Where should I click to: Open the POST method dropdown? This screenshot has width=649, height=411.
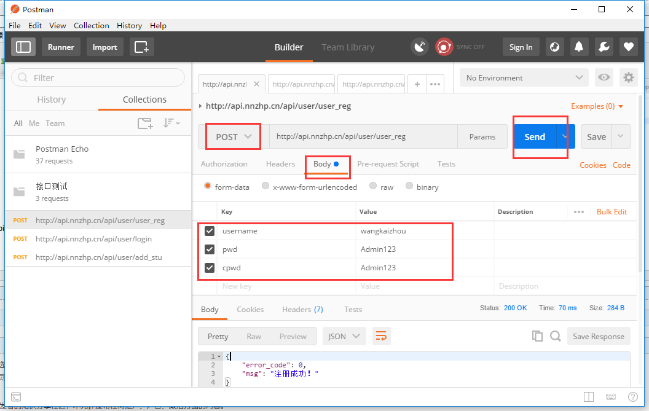click(x=234, y=136)
